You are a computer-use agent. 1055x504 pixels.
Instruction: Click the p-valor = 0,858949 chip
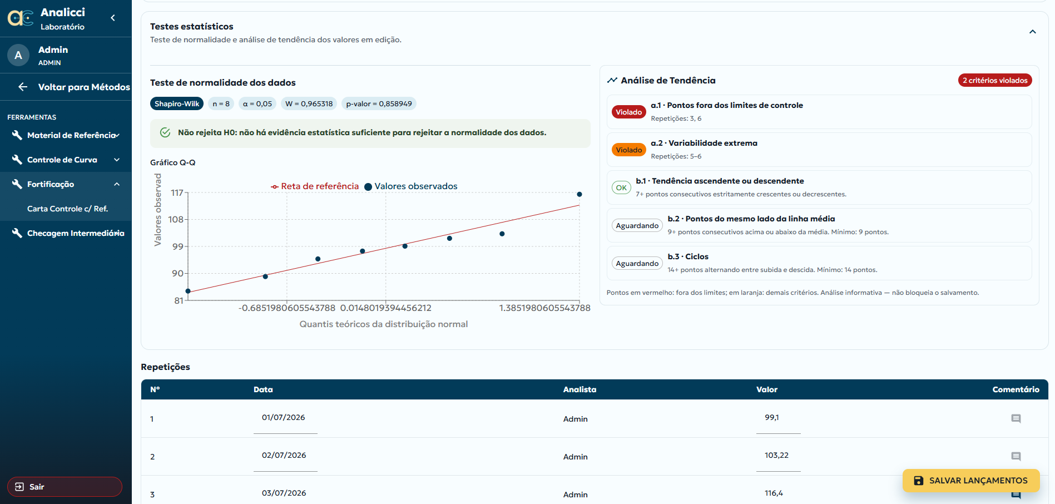pyautogui.click(x=379, y=103)
